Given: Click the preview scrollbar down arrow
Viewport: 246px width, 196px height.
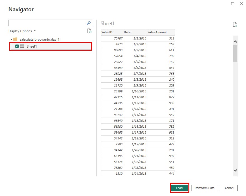Looking at the screenshot, I should pyautogui.click(x=235, y=170).
